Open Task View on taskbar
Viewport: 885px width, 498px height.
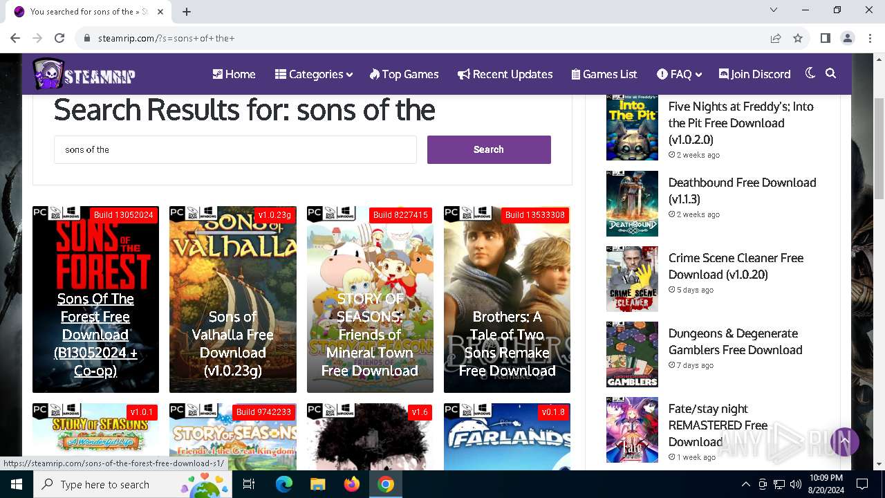click(249, 484)
